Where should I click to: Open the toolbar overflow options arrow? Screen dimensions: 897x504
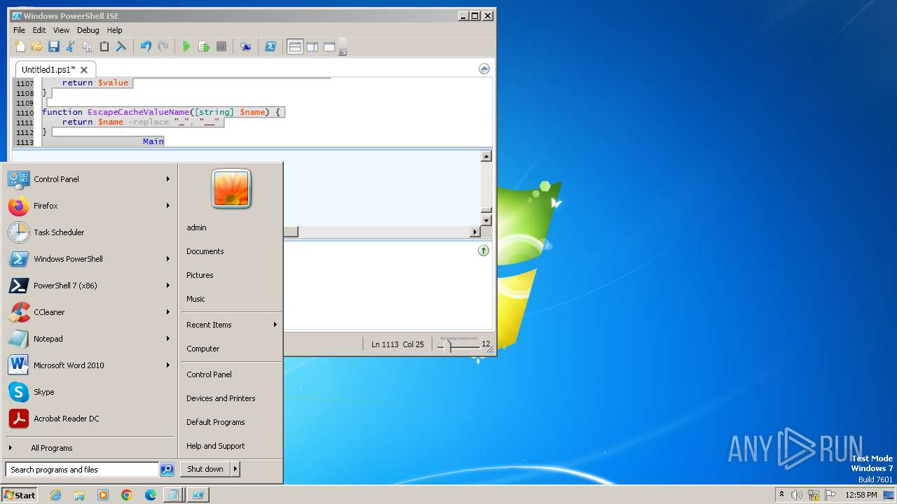tap(343, 48)
